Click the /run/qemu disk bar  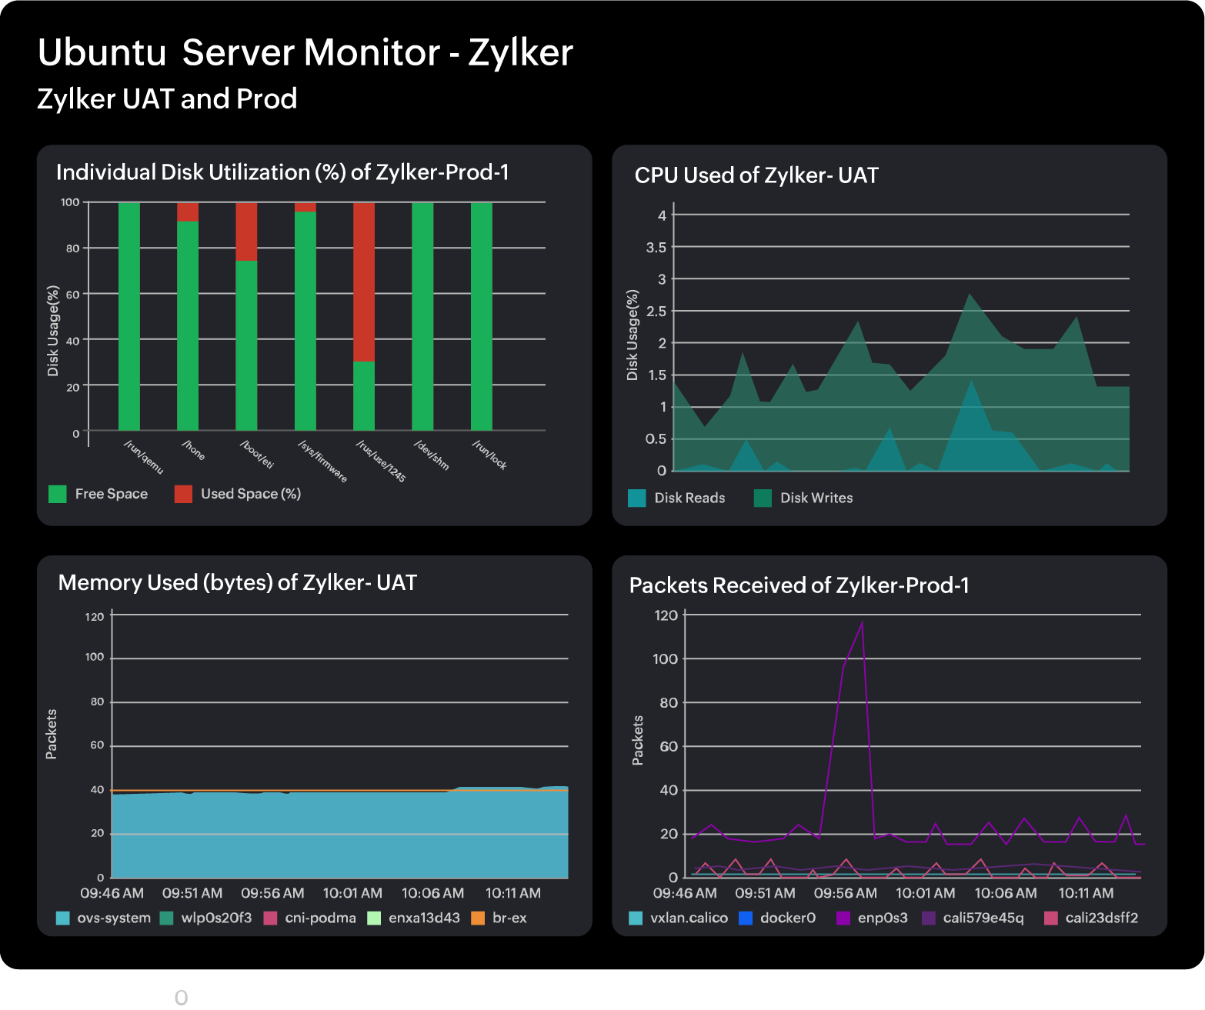pos(129,316)
